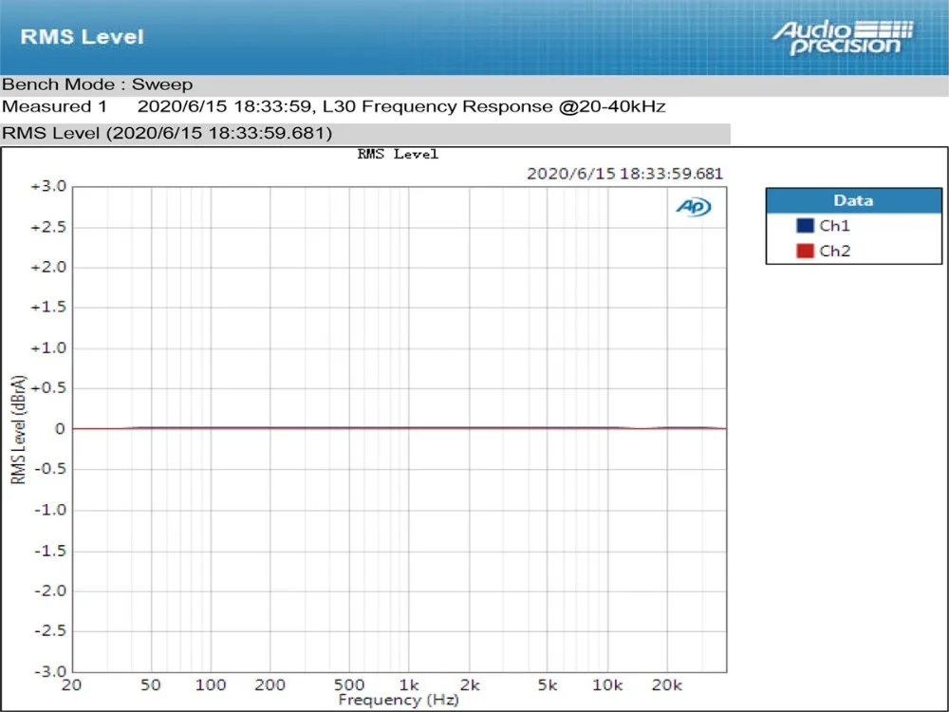Click the Data legend header
The width and height of the screenshot is (949, 712).
pos(853,200)
